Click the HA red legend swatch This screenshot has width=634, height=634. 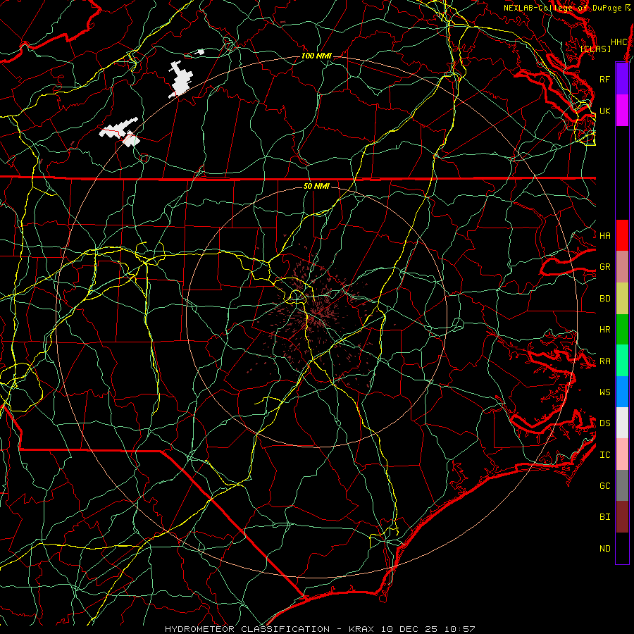(622, 235)
